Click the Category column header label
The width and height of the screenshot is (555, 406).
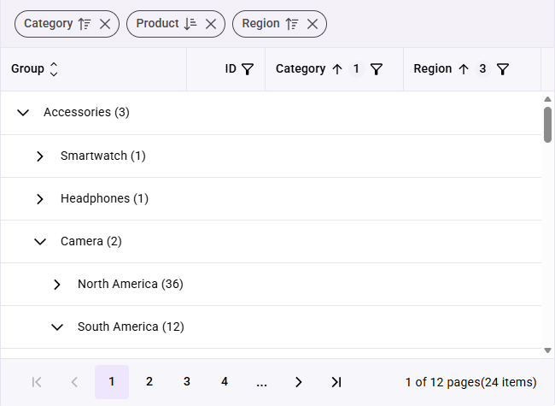pos(301,68)
